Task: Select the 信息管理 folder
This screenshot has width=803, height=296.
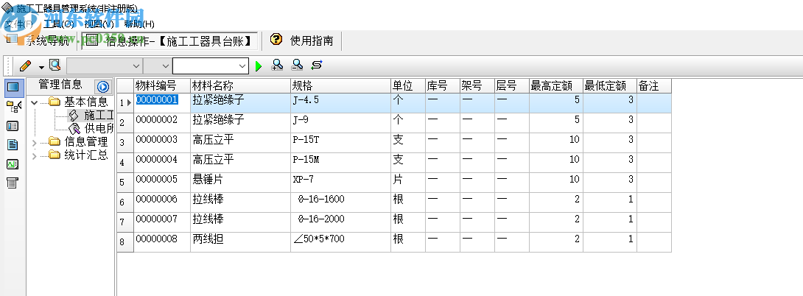Action: click(x=78, y=141)
